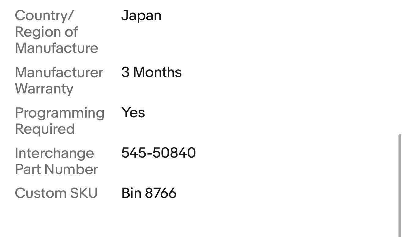Click the "Country/" label text
Image resolution: width=404 pixels, height=237 pixels.
tap(44, 16)
